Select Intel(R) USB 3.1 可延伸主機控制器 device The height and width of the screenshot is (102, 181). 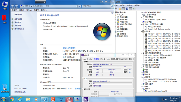160,55
